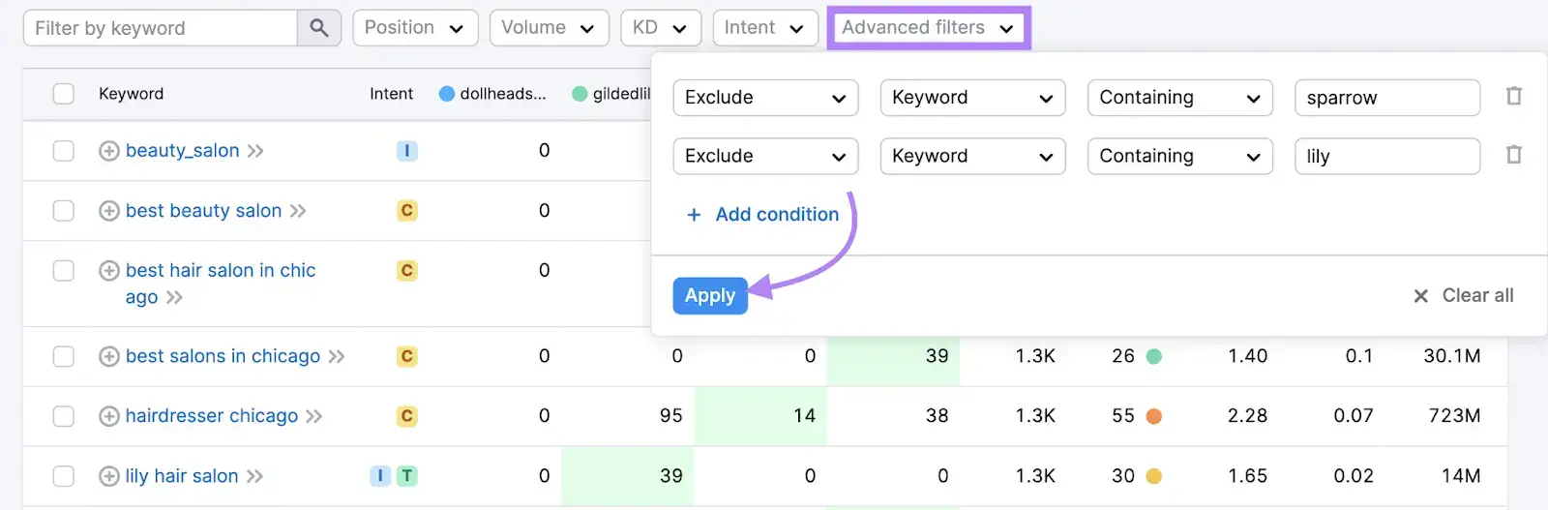Image resolution: width=1548 pixels, height=510 pixels.
Task: Click orange KD dot in hairdresser chicago row
Action: 1153,416
